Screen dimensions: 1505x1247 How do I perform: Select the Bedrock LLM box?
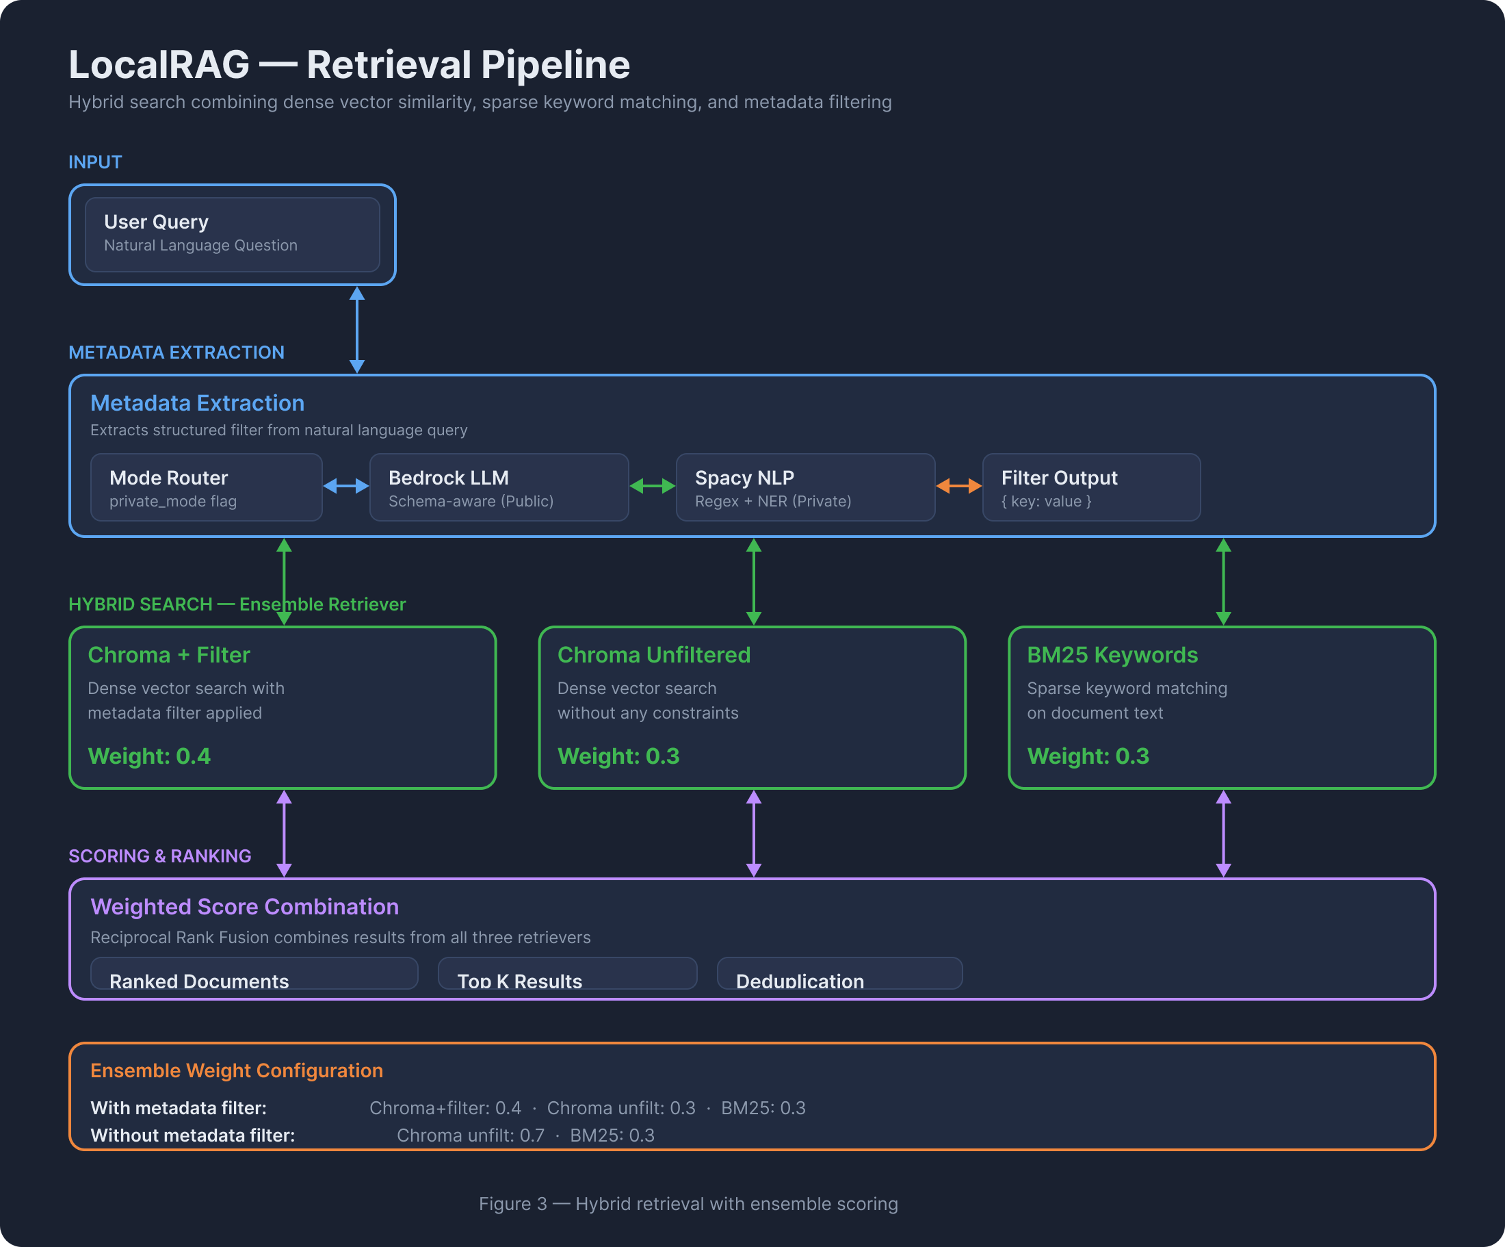pyautogui.click(x=499, y=487)
